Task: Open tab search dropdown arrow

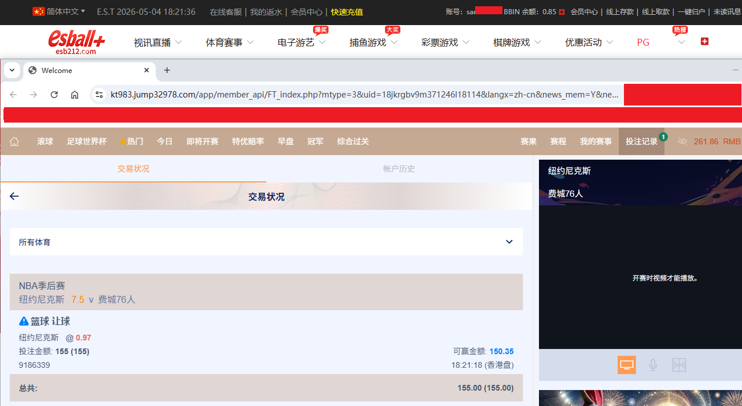Action: tap(12, 70)
